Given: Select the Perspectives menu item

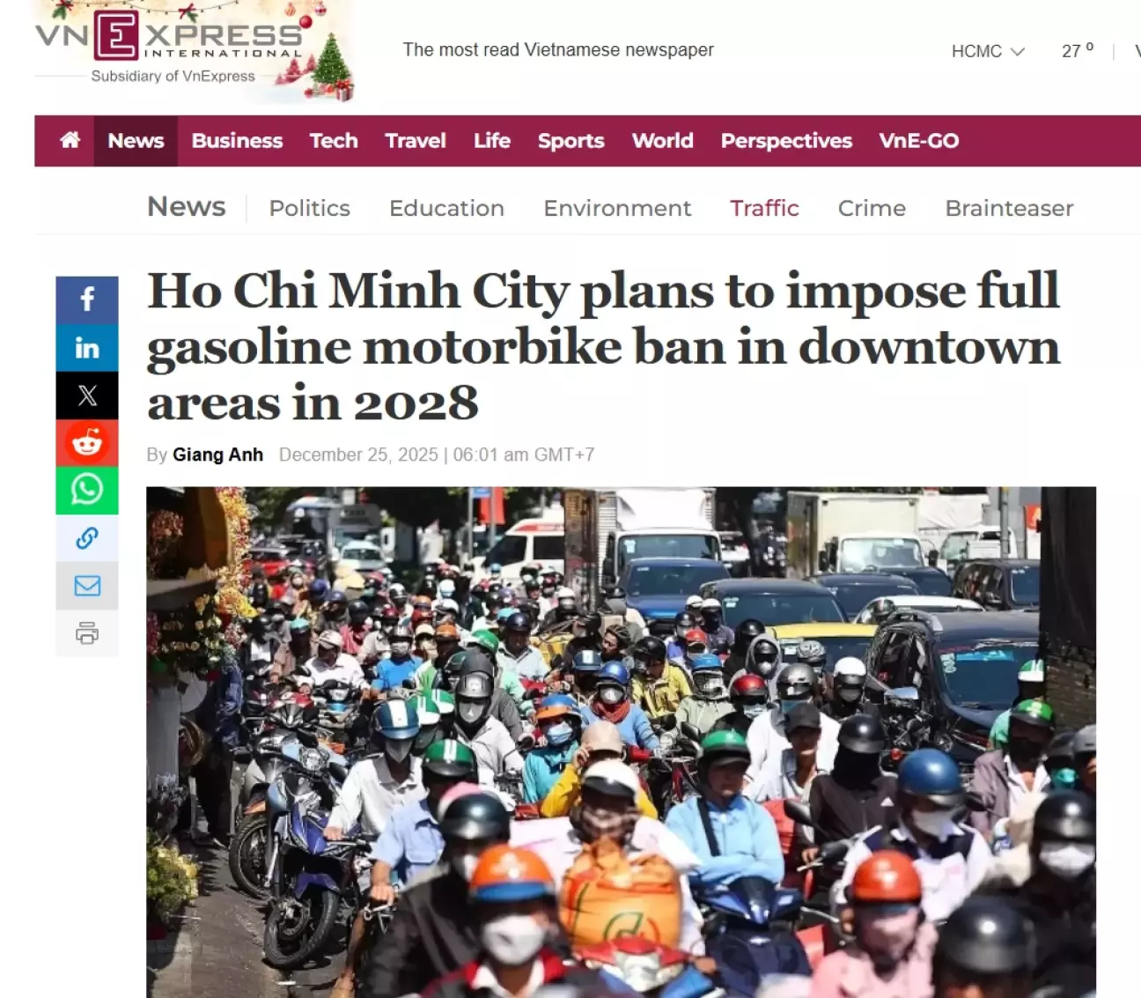Looking at the screenshot, I should click(786, 141).
